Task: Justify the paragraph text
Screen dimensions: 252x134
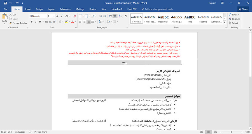Action: point(93,22)
